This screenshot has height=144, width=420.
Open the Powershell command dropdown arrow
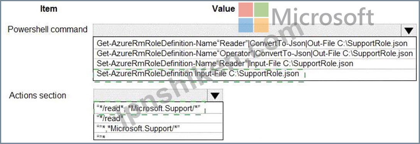coord(409,31)
